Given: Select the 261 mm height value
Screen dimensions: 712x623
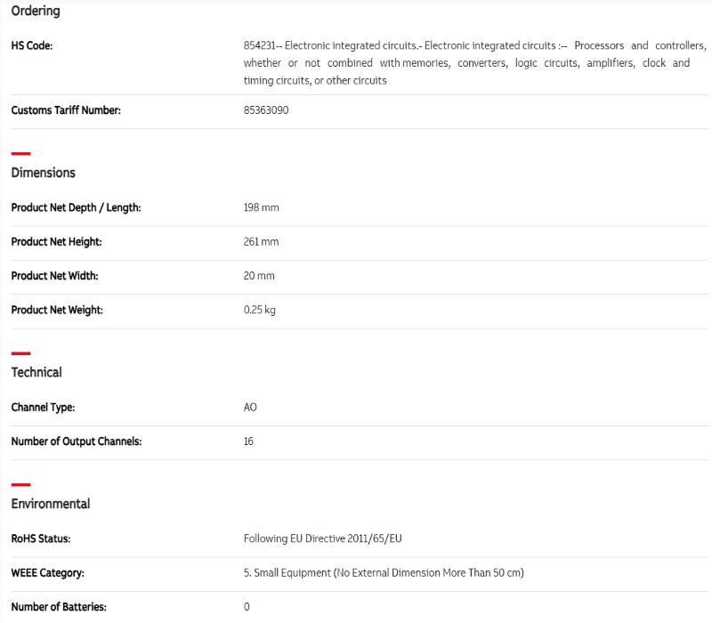Looking at the screenshot, I should pyautogui.click(x=261, y=241).
